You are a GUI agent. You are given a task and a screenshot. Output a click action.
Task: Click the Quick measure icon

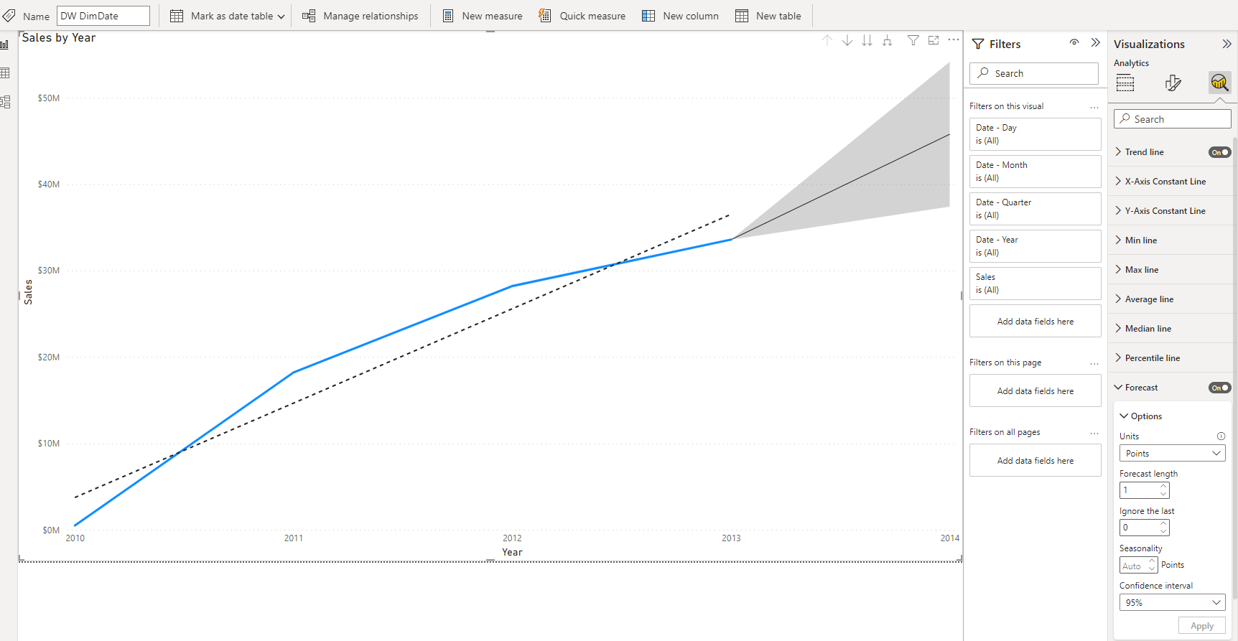click(545, 16)
